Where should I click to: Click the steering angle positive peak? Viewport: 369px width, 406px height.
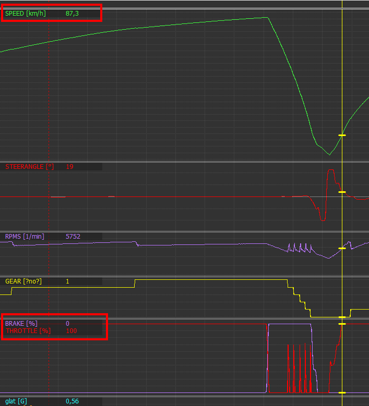coord(331,170)
